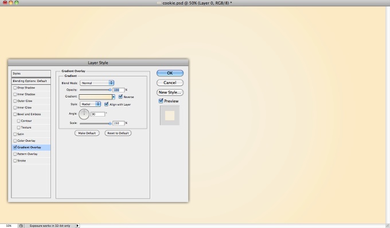Click the 50% zoom field

[9, 226]
